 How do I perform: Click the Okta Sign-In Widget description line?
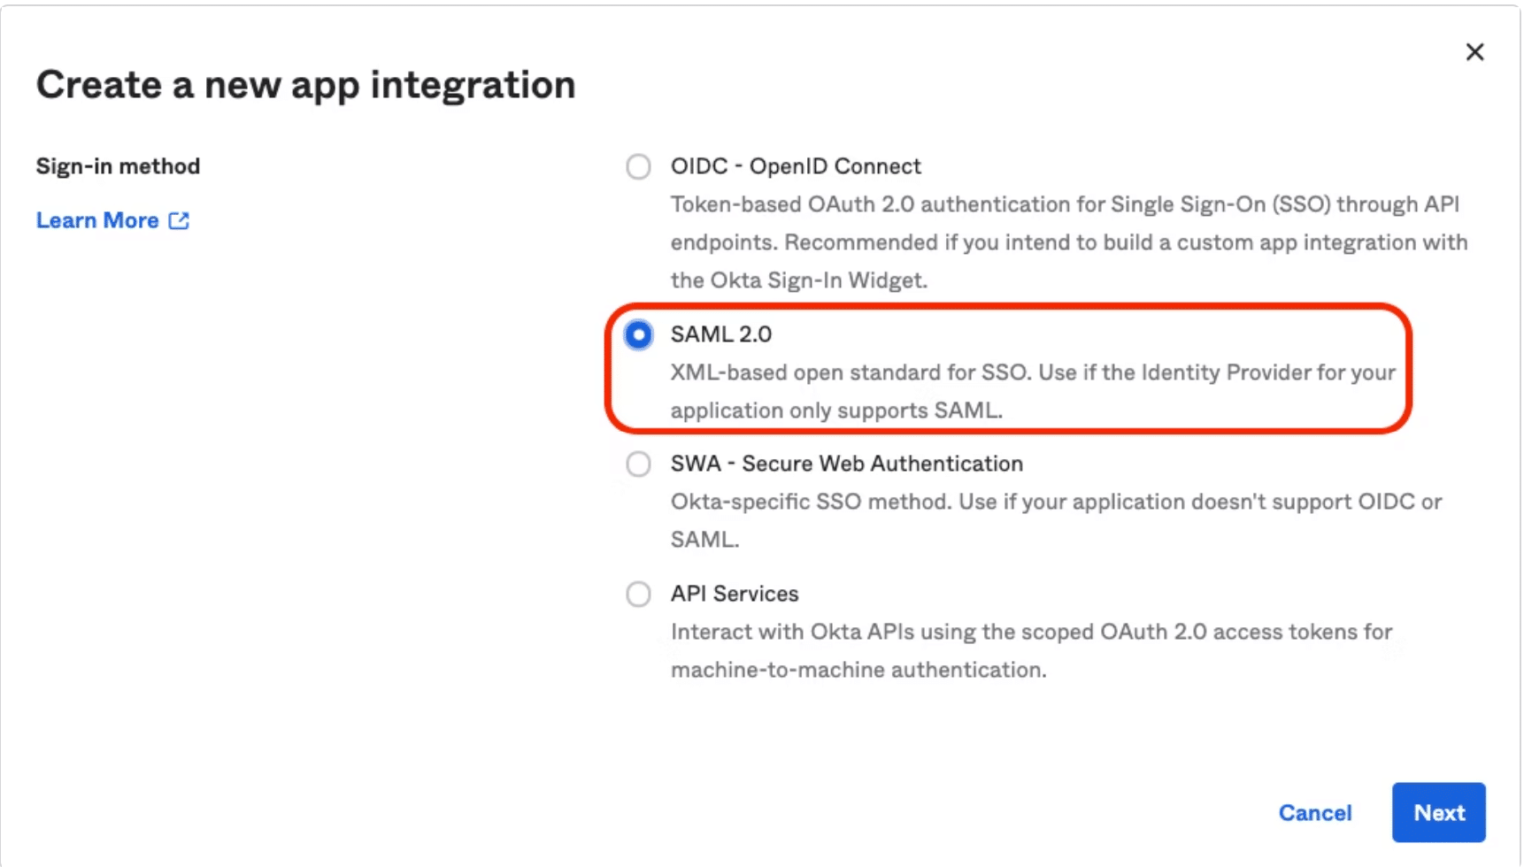tap(799, 280)
